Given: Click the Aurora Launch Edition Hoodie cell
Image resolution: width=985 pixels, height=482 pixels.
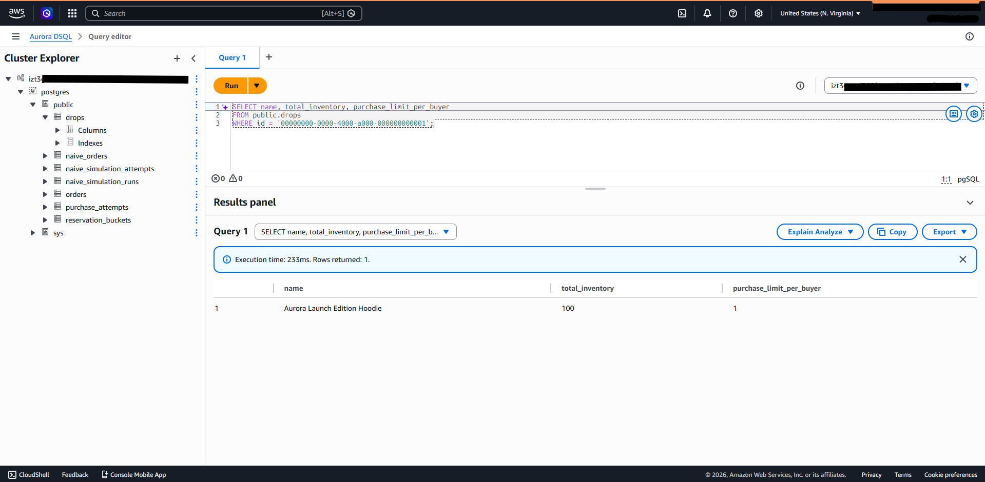Looking at the screenshot, I should coord(333,308).
